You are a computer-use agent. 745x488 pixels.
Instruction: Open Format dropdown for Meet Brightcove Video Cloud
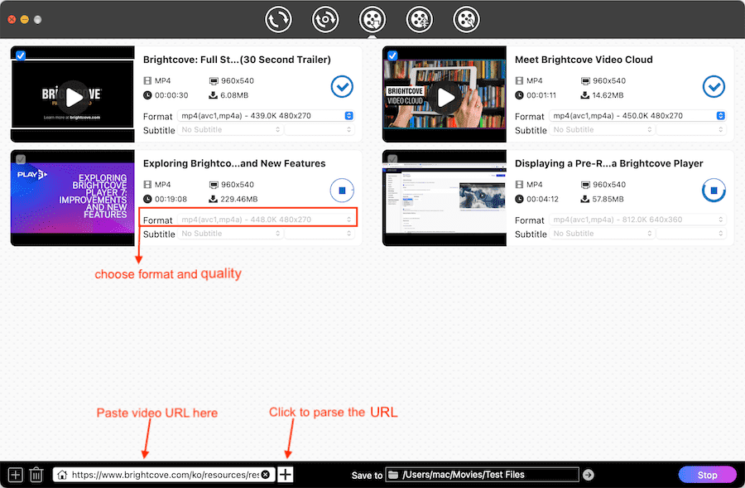pyautogui.click(x=637, y=116)
